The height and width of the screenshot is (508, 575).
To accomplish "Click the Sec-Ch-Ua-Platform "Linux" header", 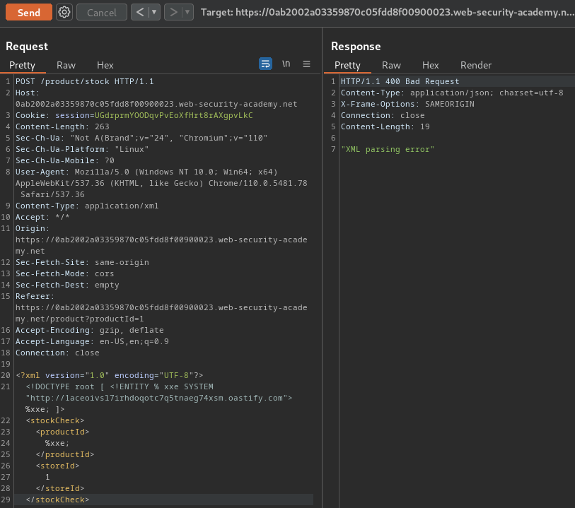I will tap(82, 150).
